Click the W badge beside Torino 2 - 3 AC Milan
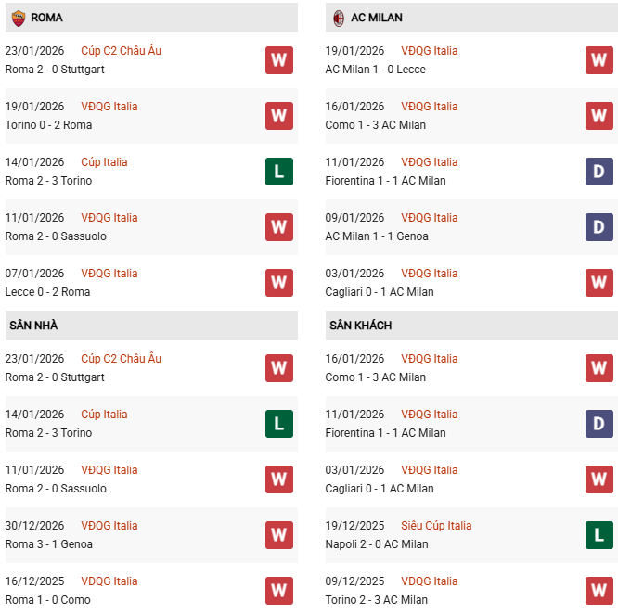 point(599,591)
